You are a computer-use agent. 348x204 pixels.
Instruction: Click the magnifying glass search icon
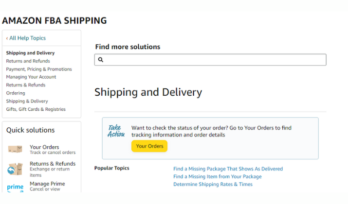101,60
